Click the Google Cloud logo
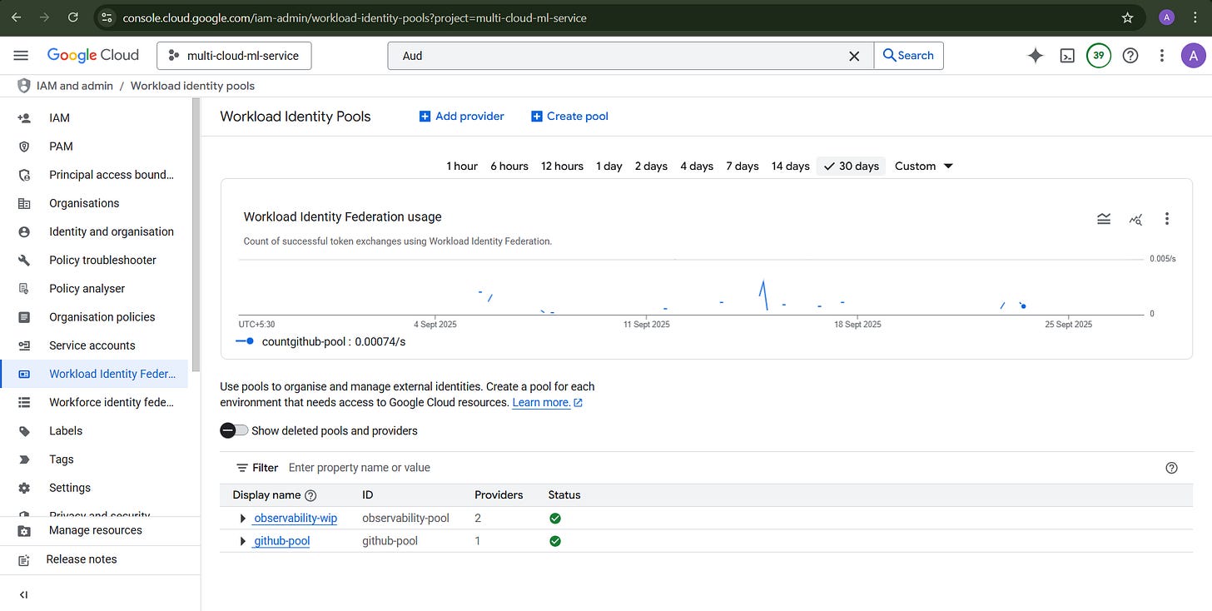Screen dimensions: 1212x611 click(x=93, y=55)
